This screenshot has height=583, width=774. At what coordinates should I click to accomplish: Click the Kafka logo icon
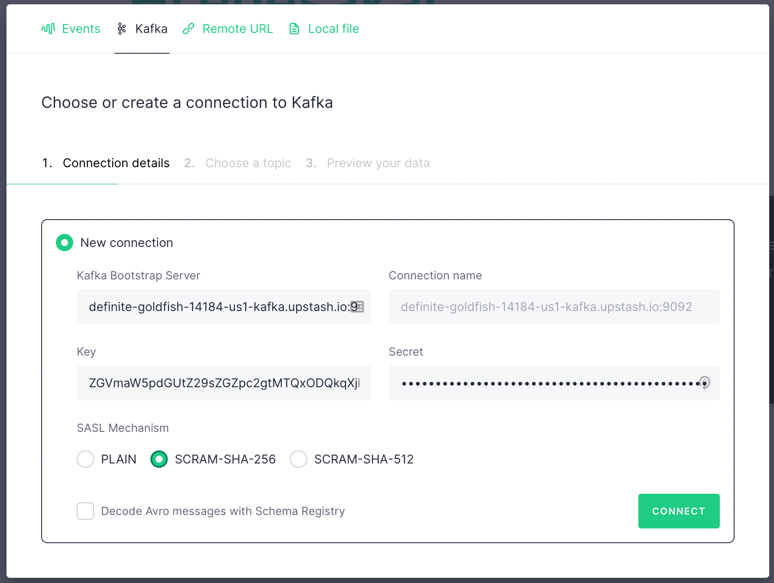tap(122, 29)
